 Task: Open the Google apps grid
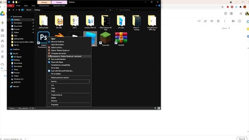pyautogui.click(x=241, y=14)
